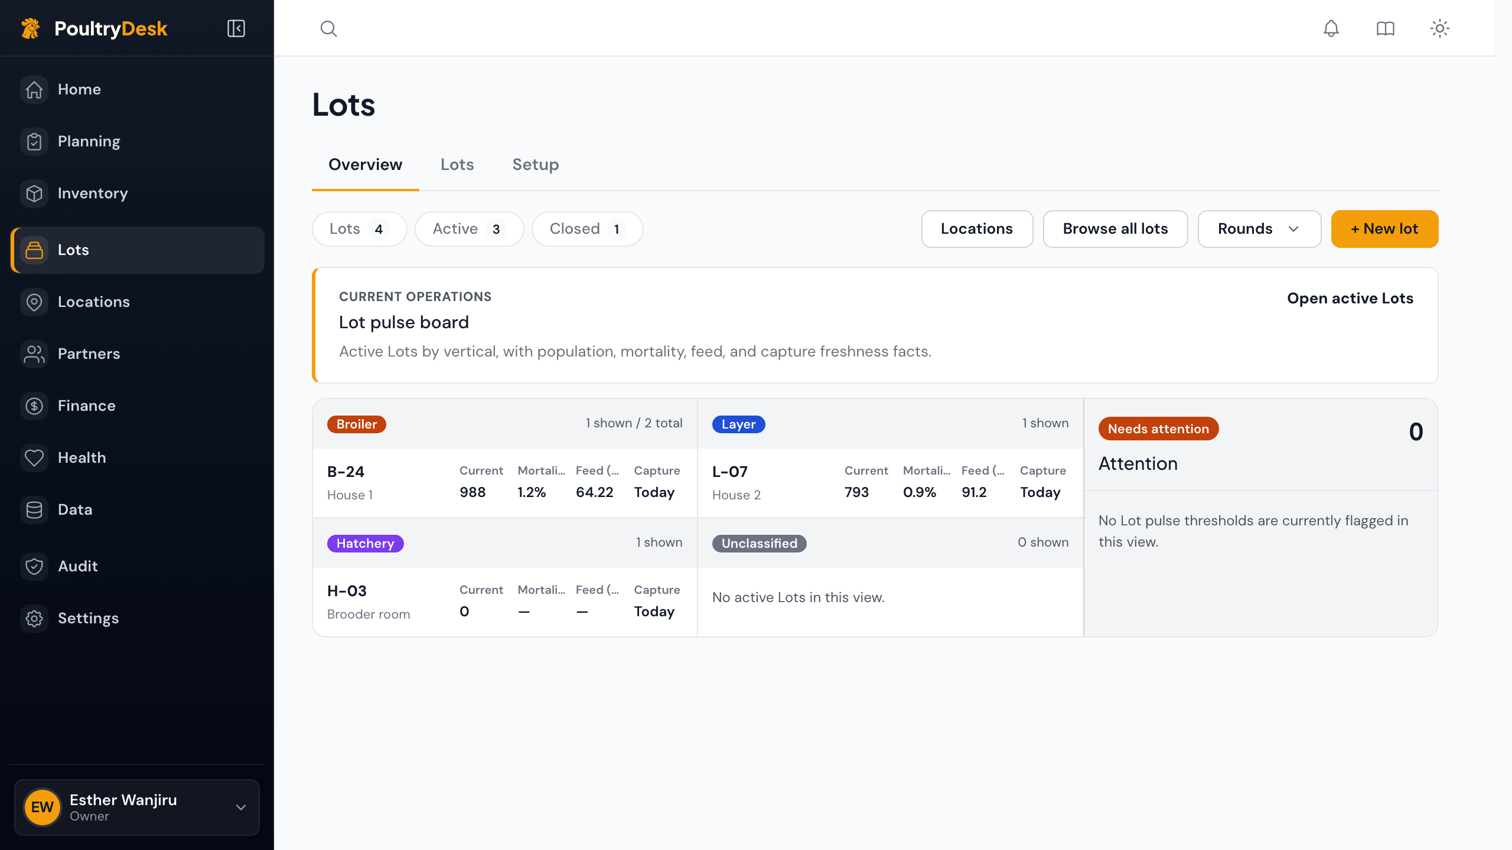Open the documentation book icon
1512x850 pixels.
click(x=1385, y=28)
